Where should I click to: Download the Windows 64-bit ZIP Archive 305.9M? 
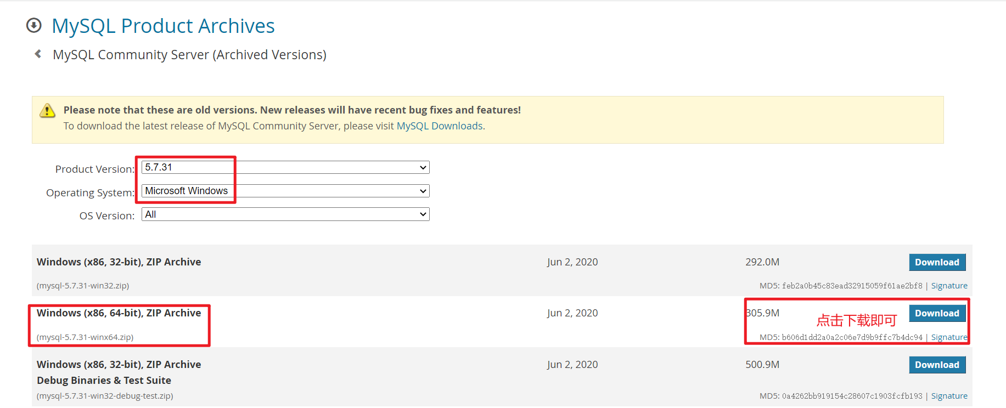point(937,313)
